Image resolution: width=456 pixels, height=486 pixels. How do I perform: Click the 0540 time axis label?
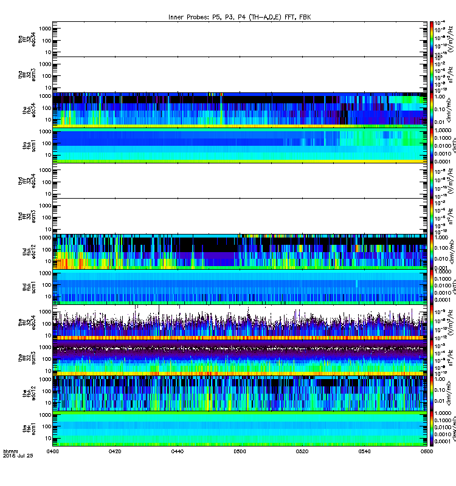click(364, 451)
